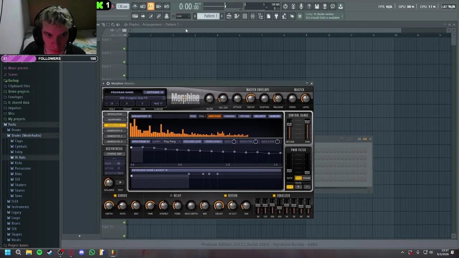The image size is (459, 258).
Task: Disable the REVERB effect LED
Action: 225,196
